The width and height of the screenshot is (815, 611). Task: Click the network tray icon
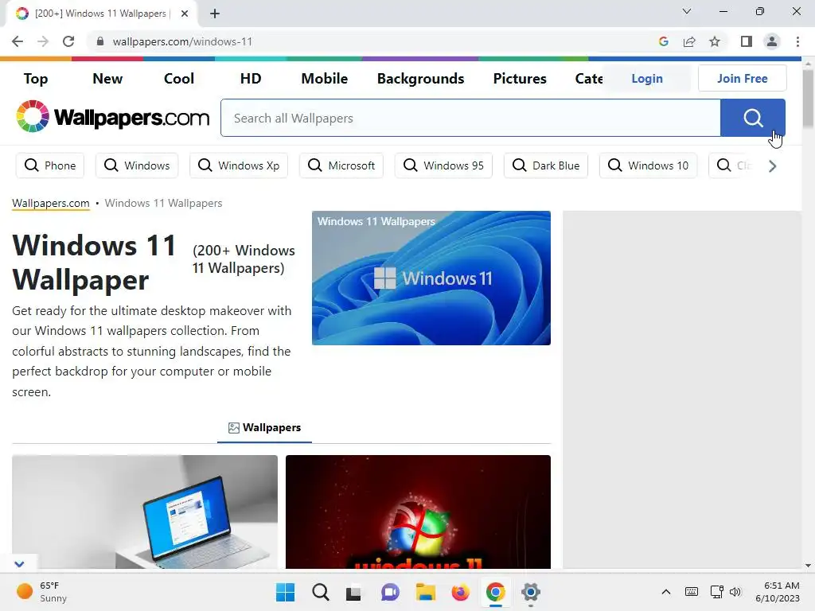tap(716, 591)
